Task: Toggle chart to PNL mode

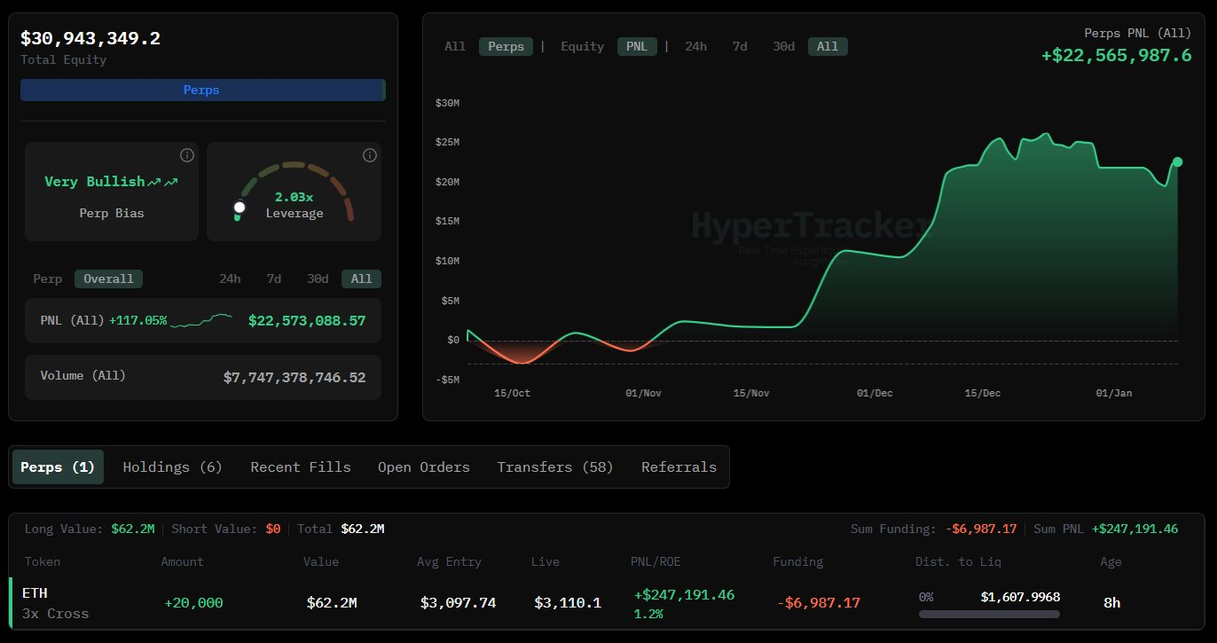Action: pos(636,47)
